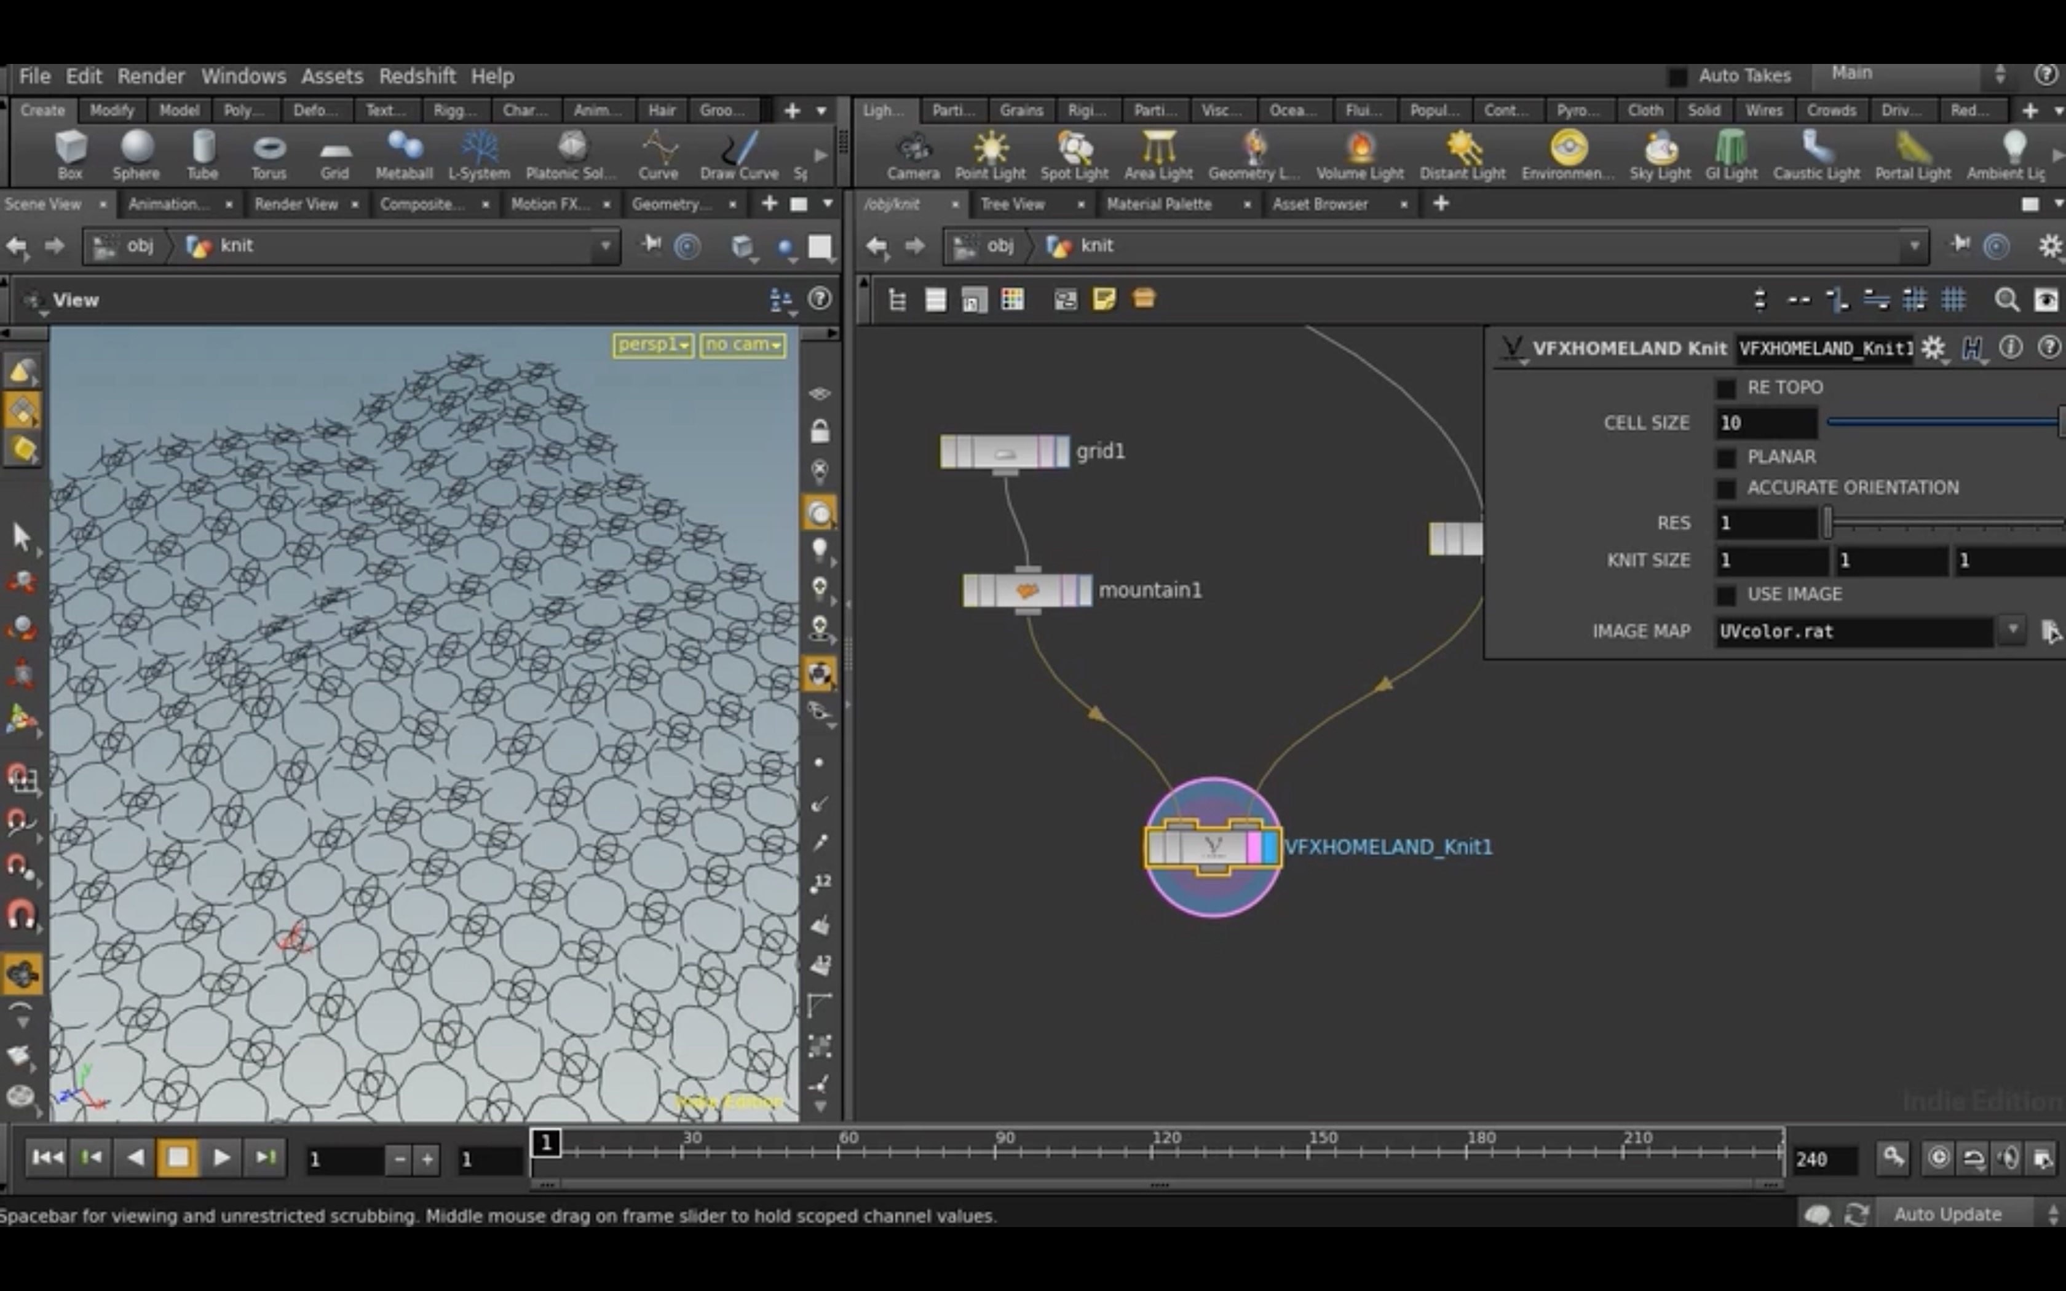2066x1291 pixels.
Task: Add a Volume Light
Action: (1360, 156)
